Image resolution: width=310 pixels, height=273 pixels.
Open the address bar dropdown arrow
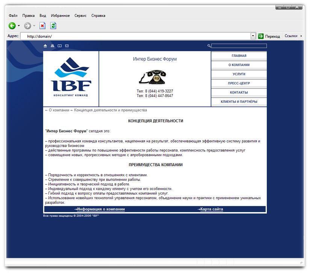253,36
